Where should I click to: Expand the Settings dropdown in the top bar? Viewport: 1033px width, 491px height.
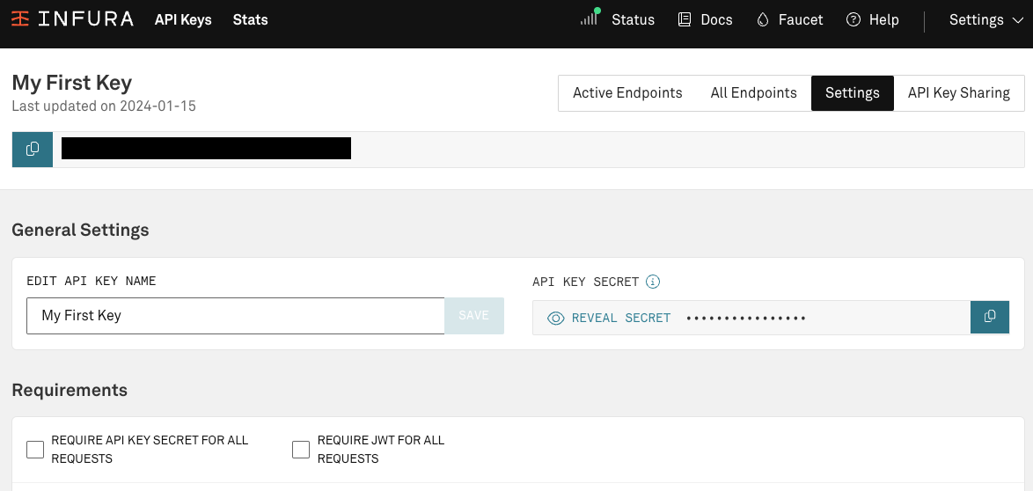pos(985,19)
